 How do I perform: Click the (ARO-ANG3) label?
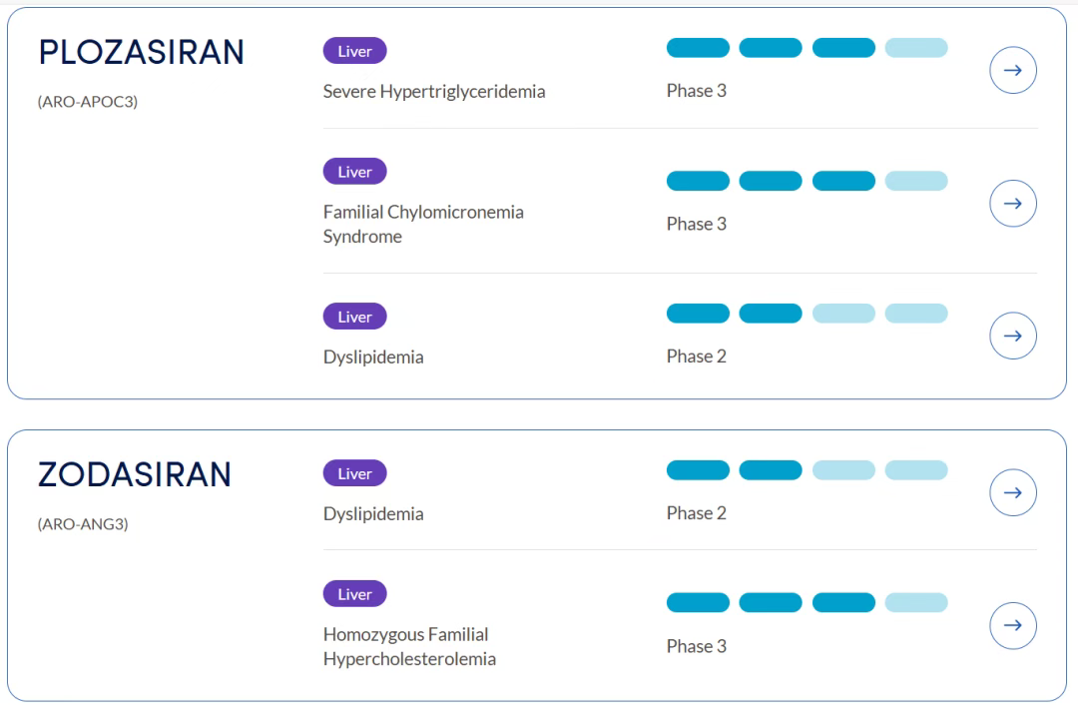coord(83,523)
